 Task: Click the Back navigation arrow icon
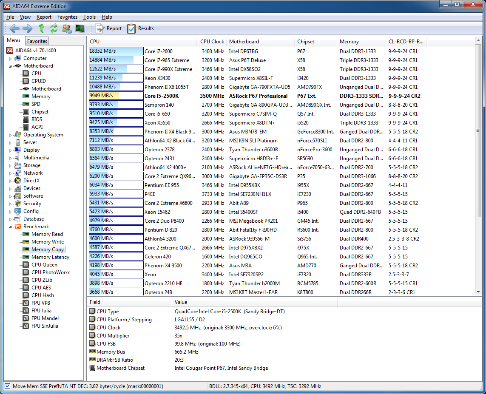tap(14, 28)
